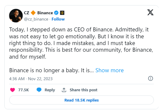This screenshot has width=162, height=112.
Task: Click the blue verified checkmark badge
Action: coord(56,13)
